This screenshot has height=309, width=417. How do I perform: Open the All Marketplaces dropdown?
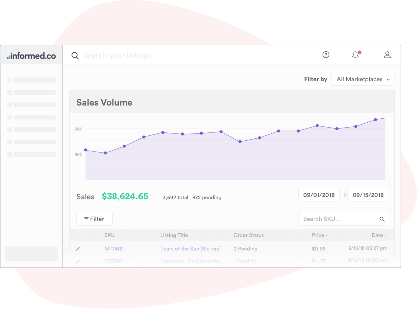[x=362, y=79]
